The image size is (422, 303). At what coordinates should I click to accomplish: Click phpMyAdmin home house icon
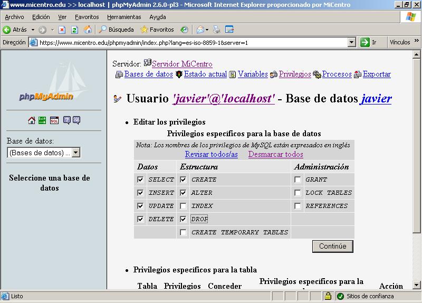[x=32, y=120]
